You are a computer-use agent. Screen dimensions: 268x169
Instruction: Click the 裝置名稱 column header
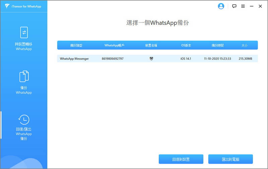pos(151,45)
